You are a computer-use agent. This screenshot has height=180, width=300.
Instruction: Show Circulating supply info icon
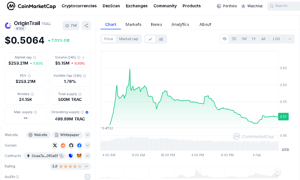click(82, 112)
